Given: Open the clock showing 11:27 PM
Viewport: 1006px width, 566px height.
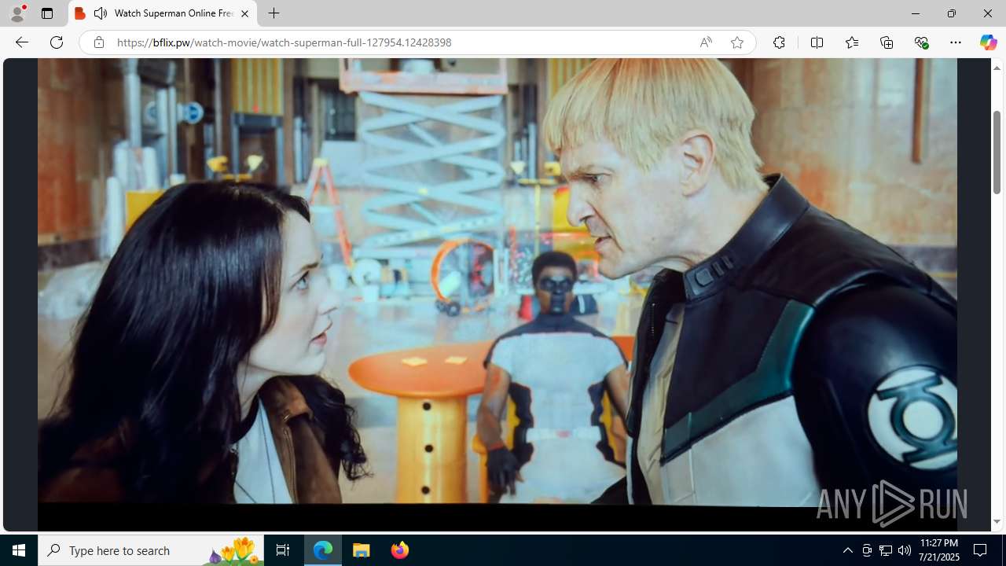Looking at the screenshot, I should coord(939,550).
